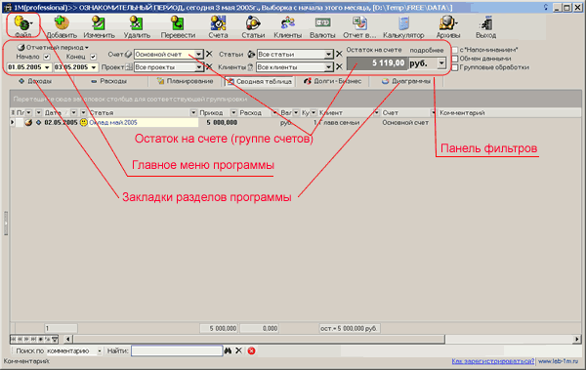The height and width of the screenshot is (370, 586).
Task: Click the icon next to Счет label
Action: [x=128, y=55]
